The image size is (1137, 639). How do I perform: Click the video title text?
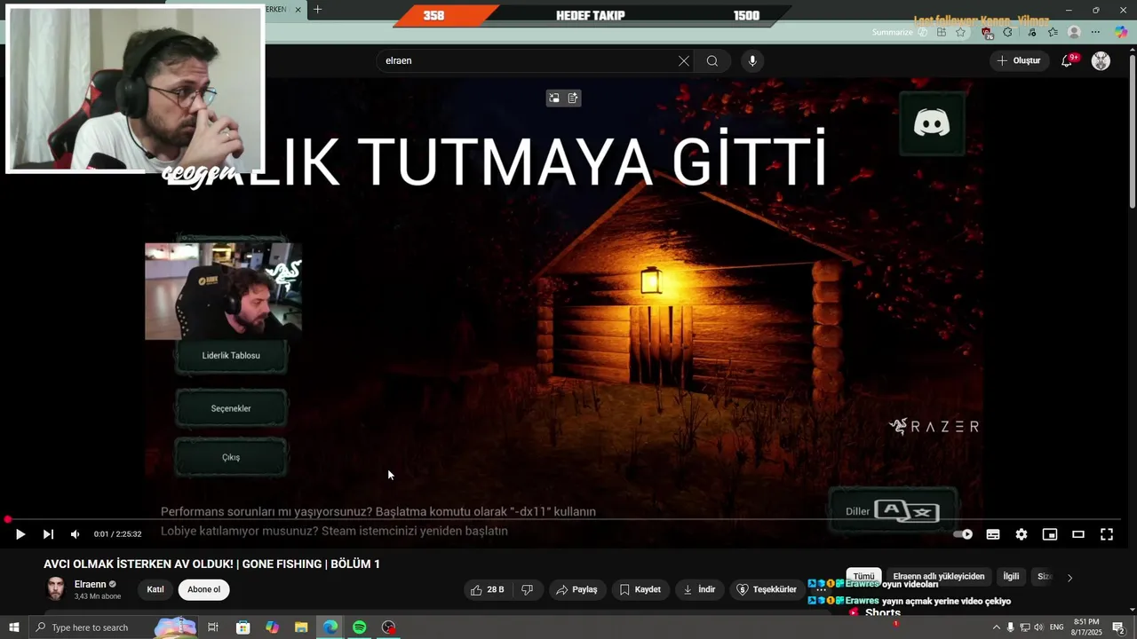pos(211,564)
